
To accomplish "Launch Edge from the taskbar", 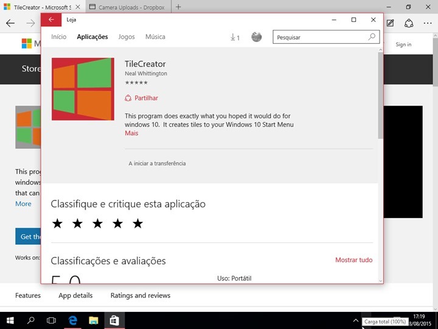I will pyautogui.click(x=72, y=320).
